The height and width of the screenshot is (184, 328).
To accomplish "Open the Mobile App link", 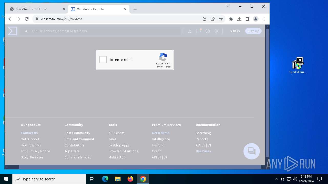I will (117, 157).
